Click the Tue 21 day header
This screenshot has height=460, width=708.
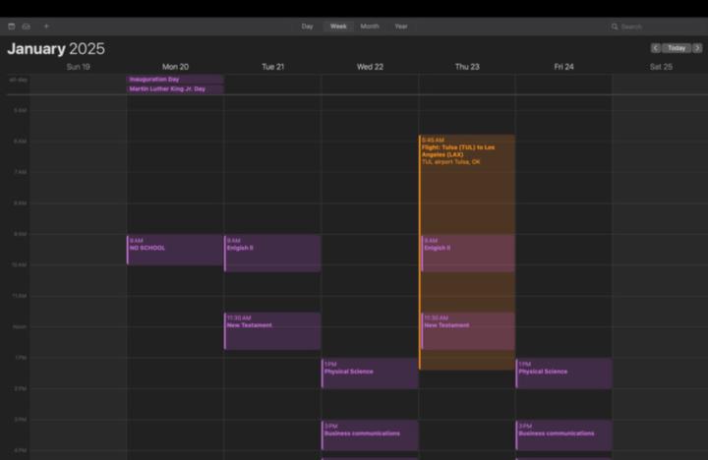click(272, 67)
